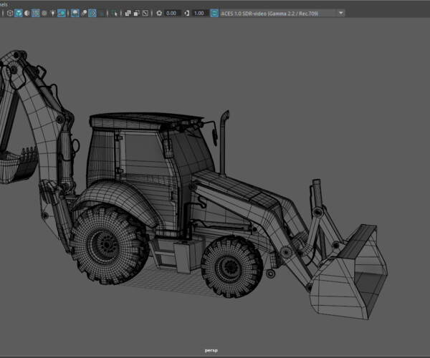Toggle Multisample Anti-aliasing icon
The height and width of the screenshot is (358, 430).
92,13
